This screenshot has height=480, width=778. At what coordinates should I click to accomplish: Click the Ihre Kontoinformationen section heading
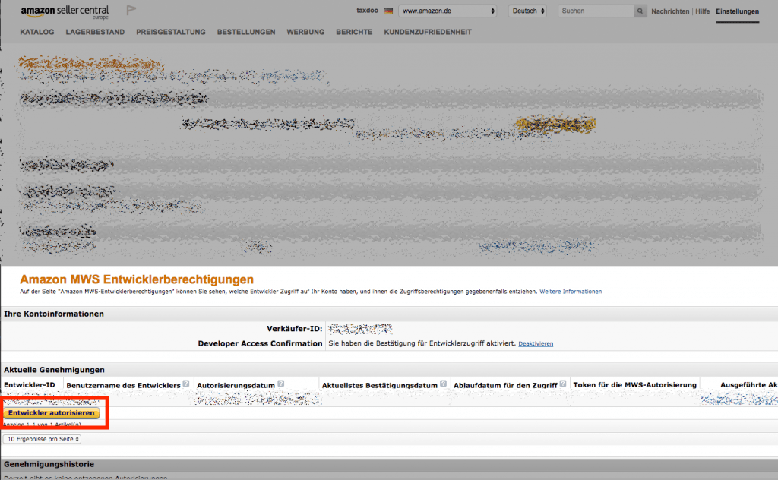click(54, 314)
